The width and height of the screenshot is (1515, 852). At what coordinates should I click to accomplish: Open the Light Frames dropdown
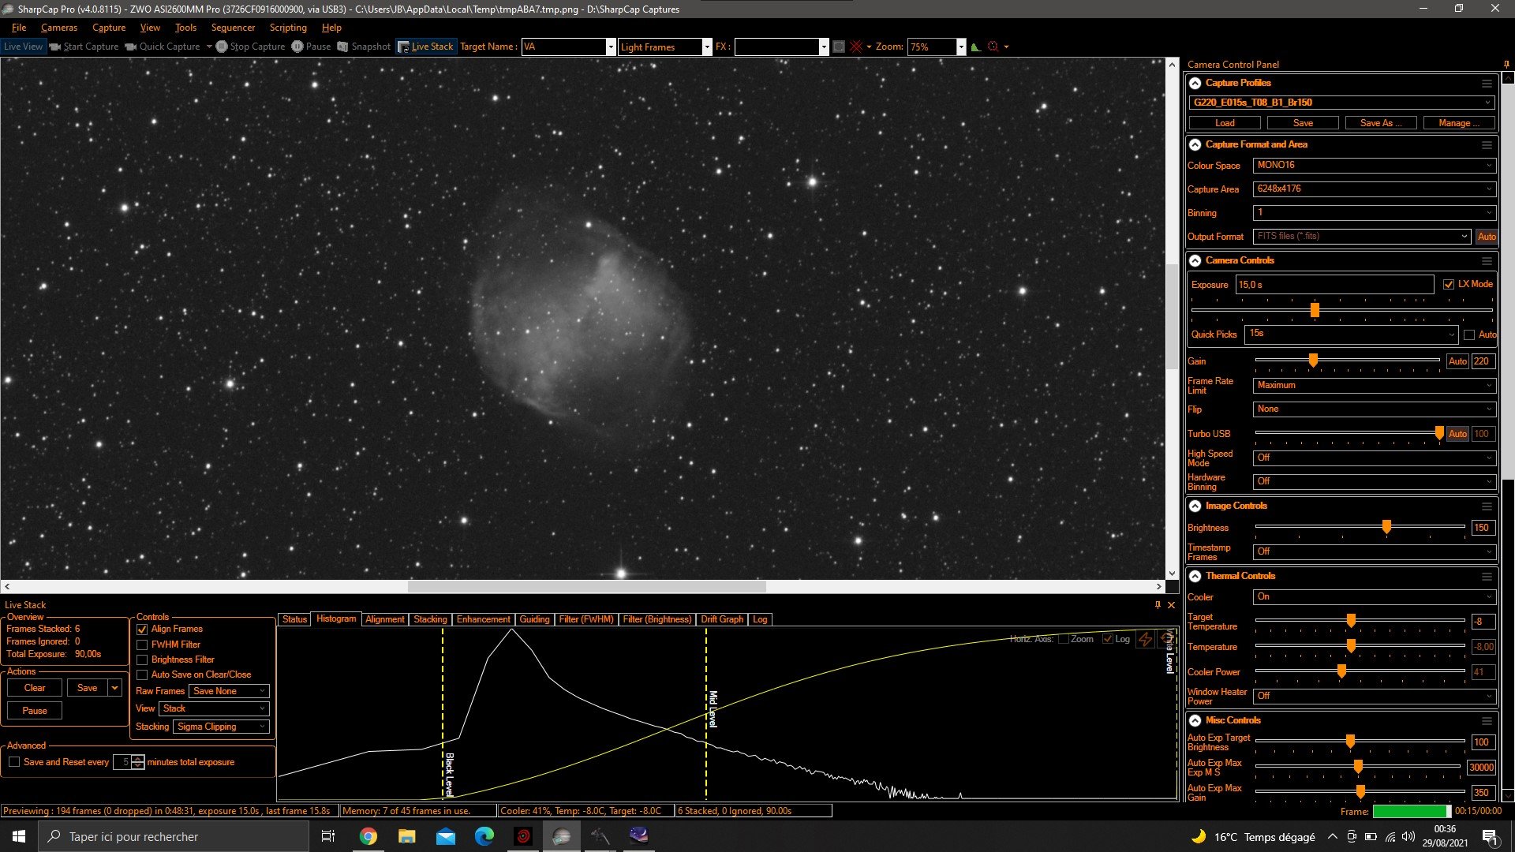click(665, 47)
